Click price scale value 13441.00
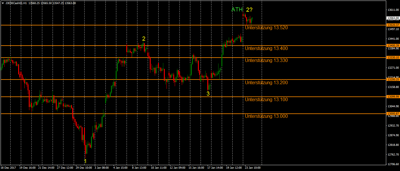Viewport: 400px width, 171px height. [393, 39]
